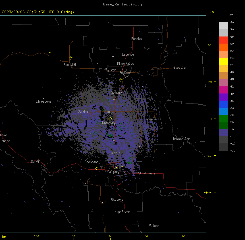The width and height of the screenshot is (245, 240).
Task: Click the yellow diamond marker below Cochrane
Action: pyautogui.click(x=97, y=168)
